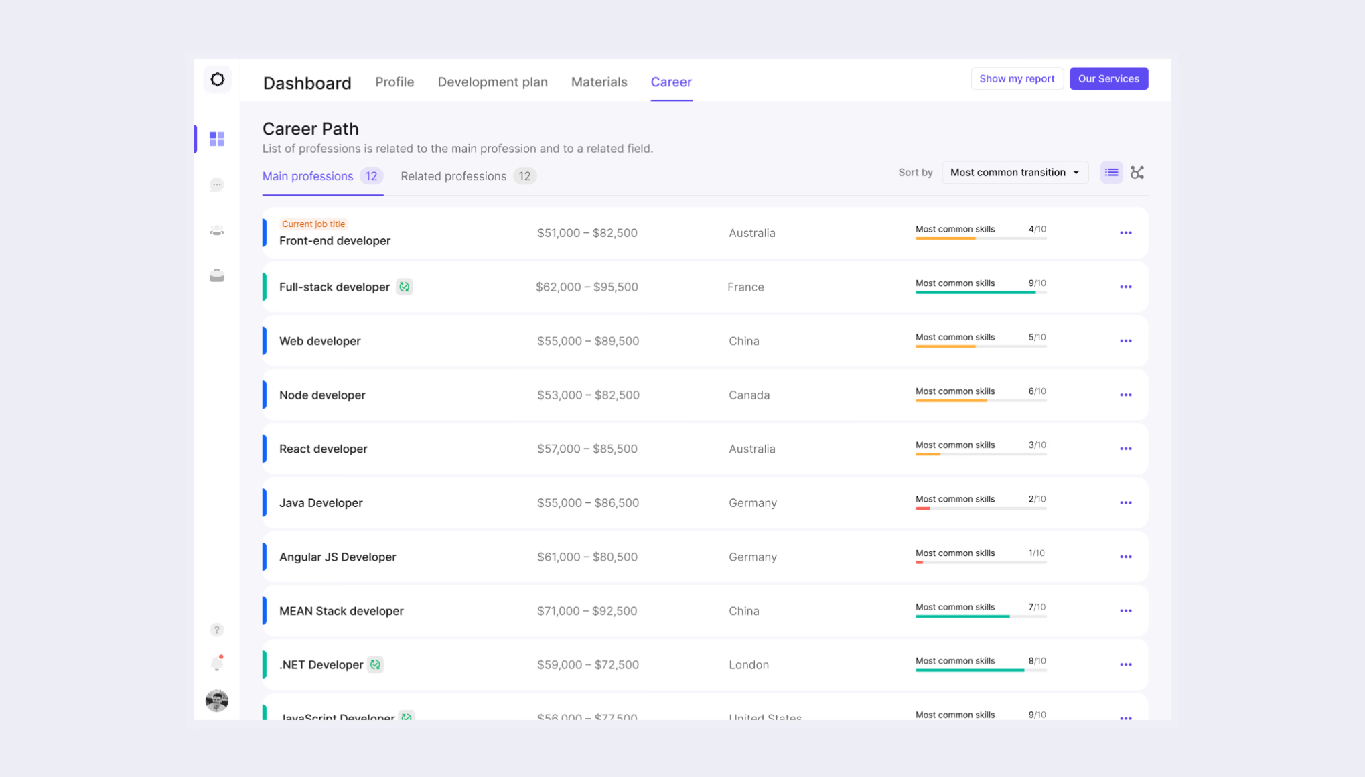Switch to the Development plan tab
The height and width of the screenshot is (777, 1365).
(x=492, y=82)
